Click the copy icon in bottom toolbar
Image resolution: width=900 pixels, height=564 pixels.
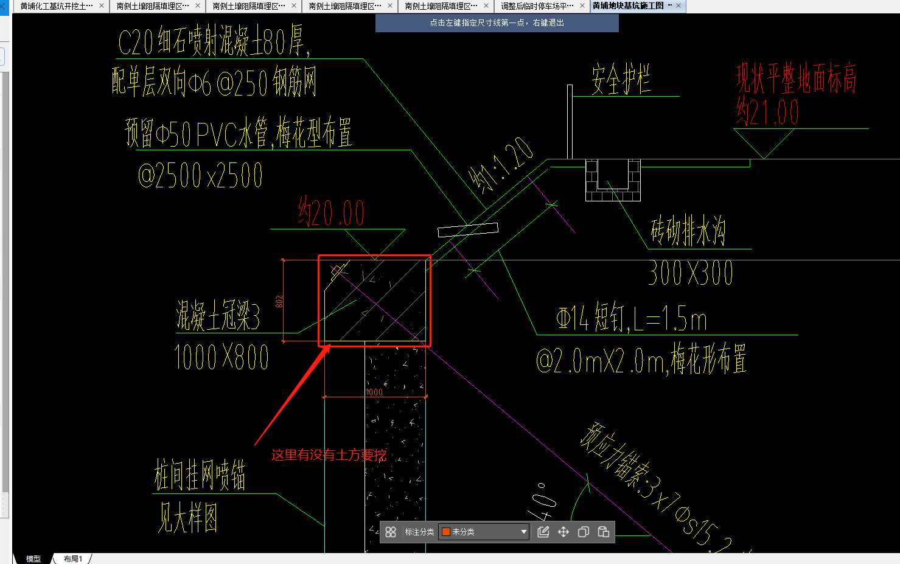point(583,532)
